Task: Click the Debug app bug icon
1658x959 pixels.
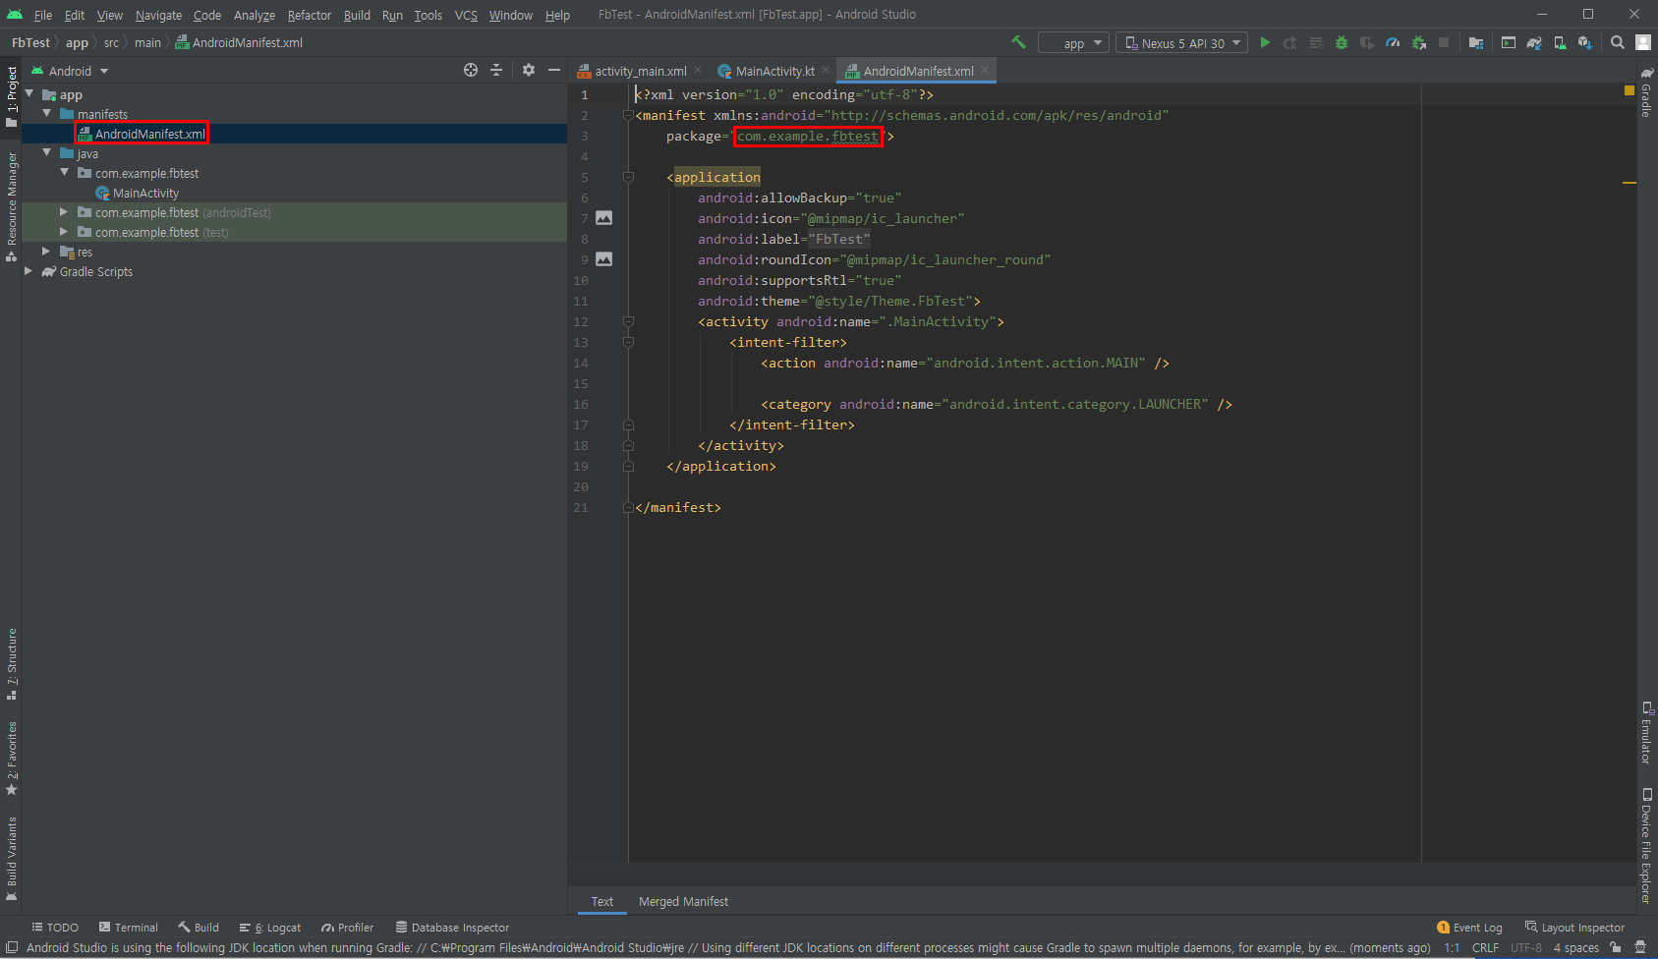Action: click(1342, 42)
